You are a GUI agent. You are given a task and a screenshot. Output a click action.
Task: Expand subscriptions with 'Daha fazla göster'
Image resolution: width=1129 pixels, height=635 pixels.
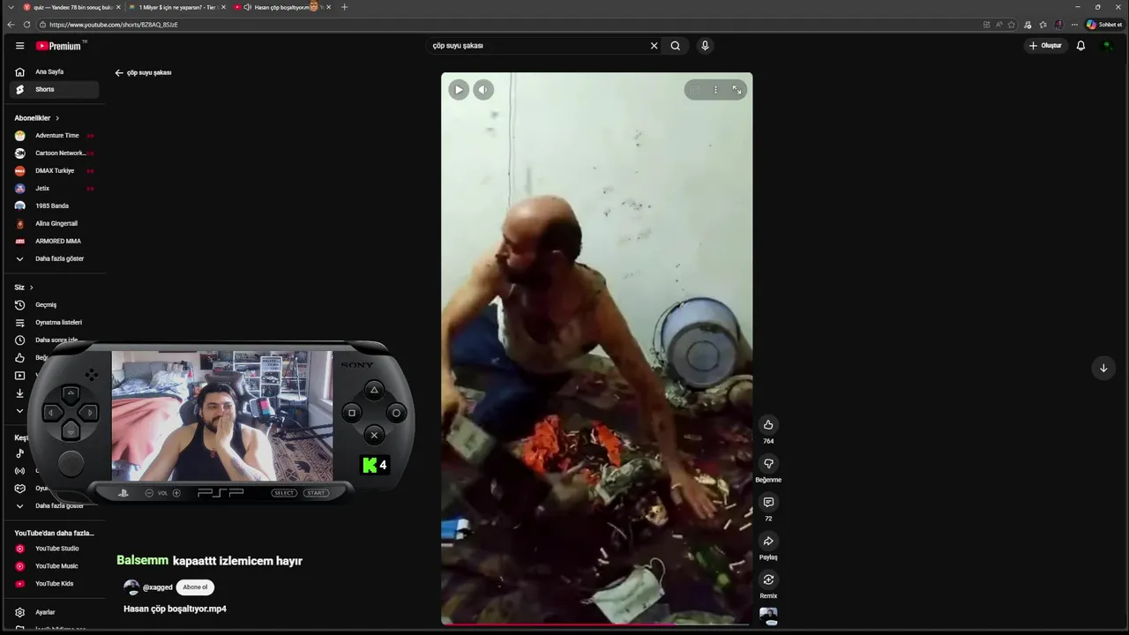pyautogui.click(x=55, y=259)
